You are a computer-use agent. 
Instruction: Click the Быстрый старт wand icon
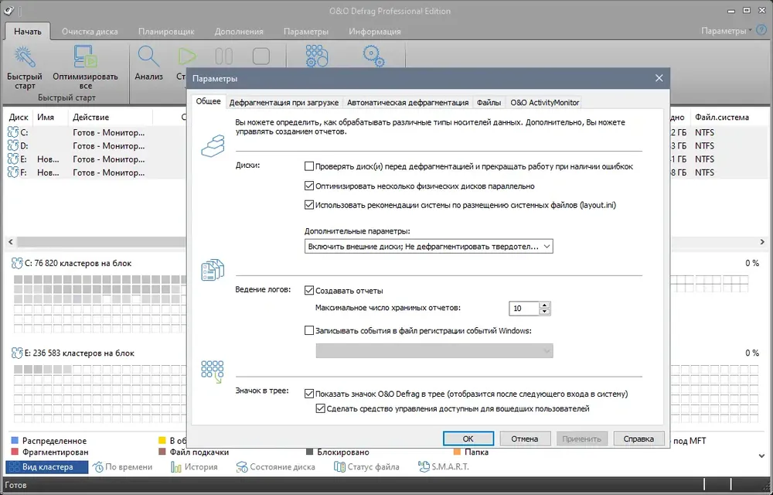[25, 57]
